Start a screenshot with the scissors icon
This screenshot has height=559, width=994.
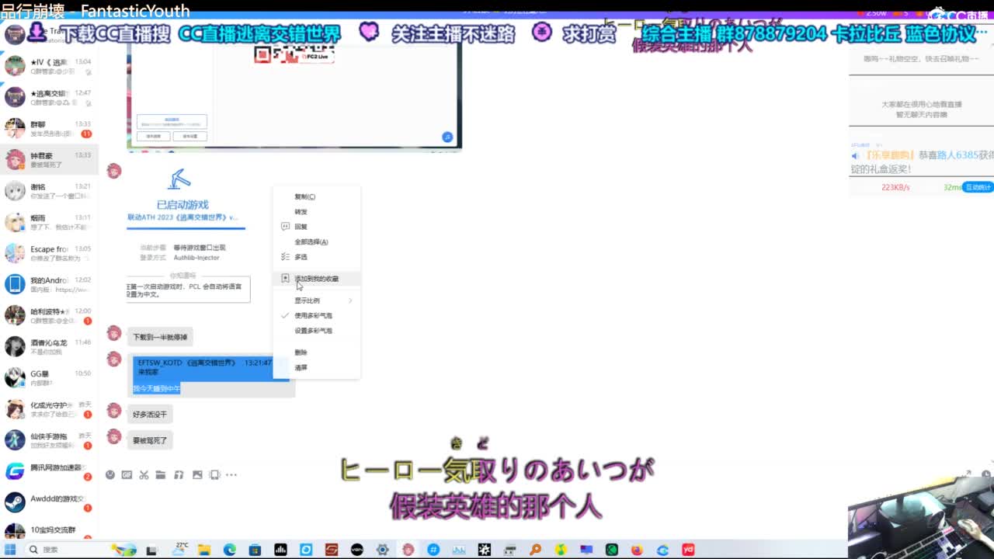[144, 474]
